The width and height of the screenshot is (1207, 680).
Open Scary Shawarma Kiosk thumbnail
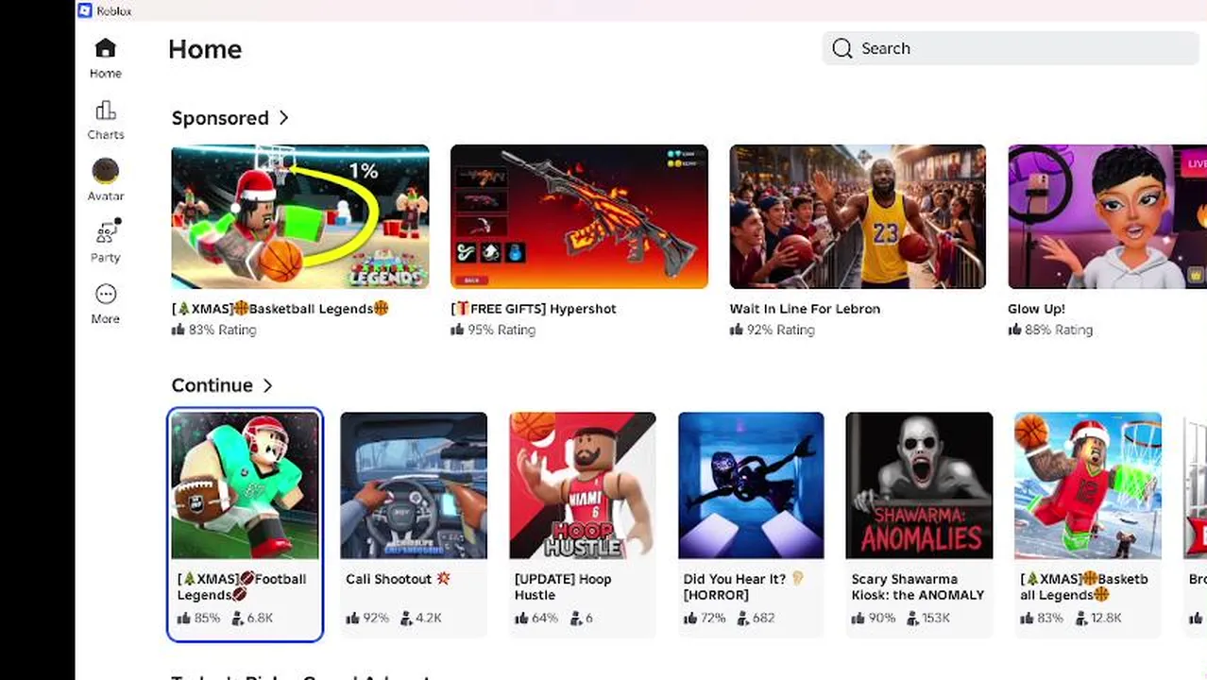click(919, 485)
